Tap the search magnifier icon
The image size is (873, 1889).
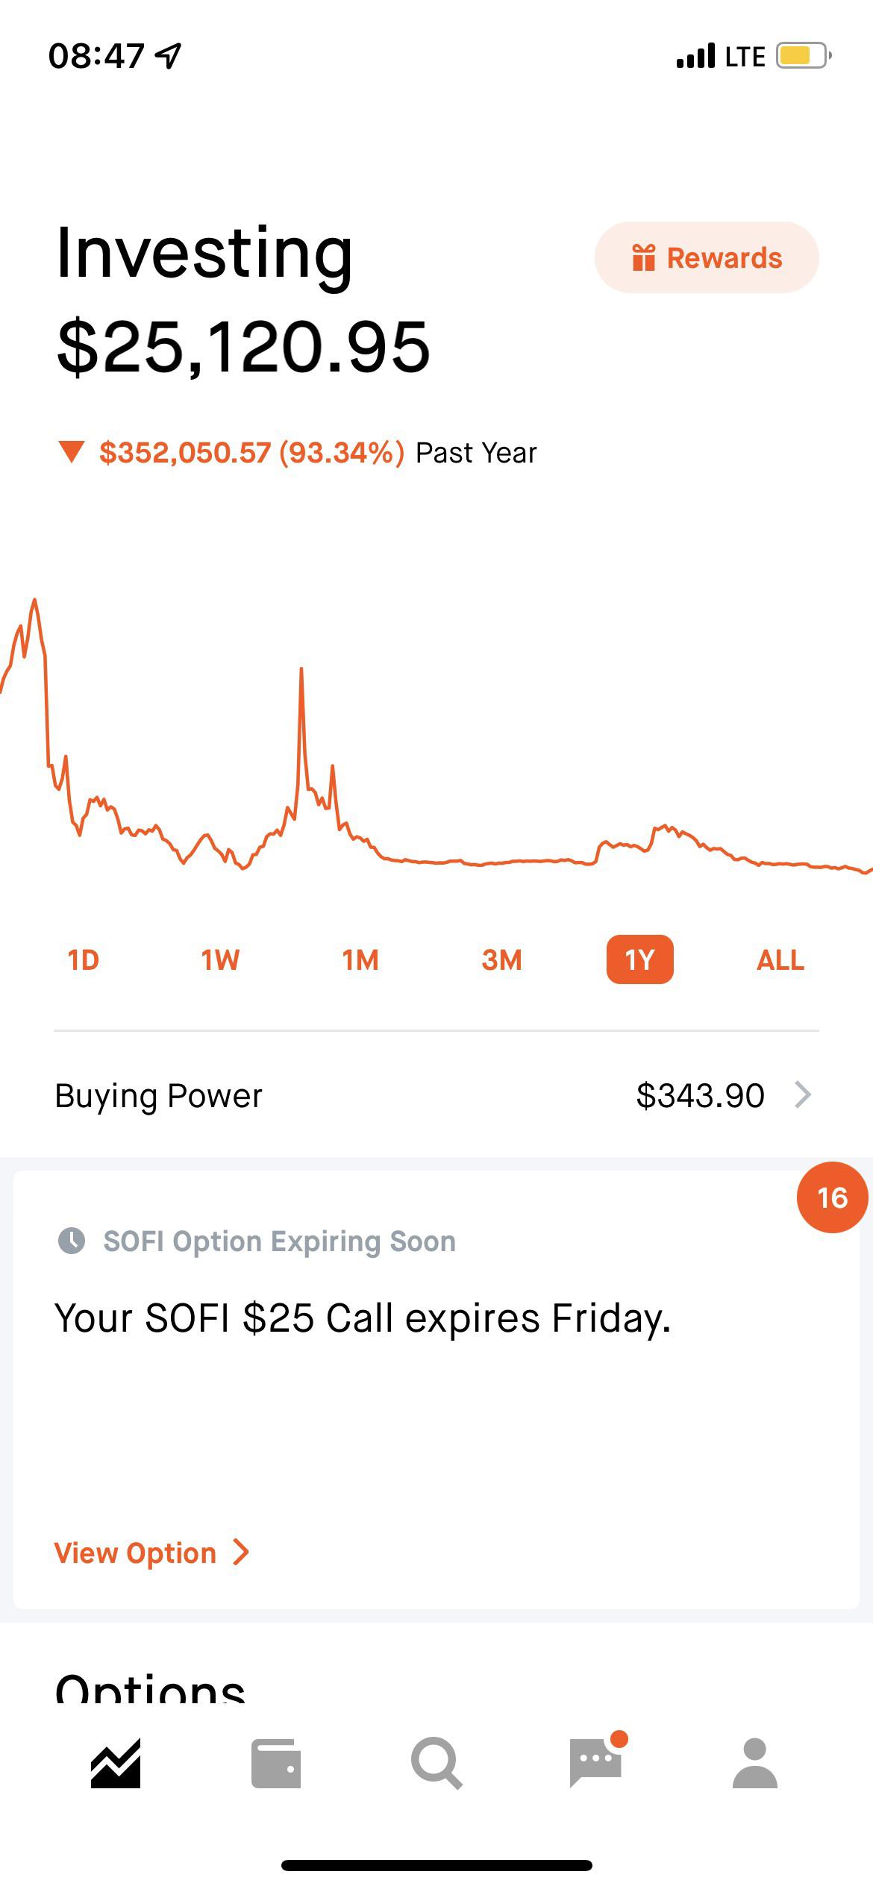click(x=436, y=1764)
